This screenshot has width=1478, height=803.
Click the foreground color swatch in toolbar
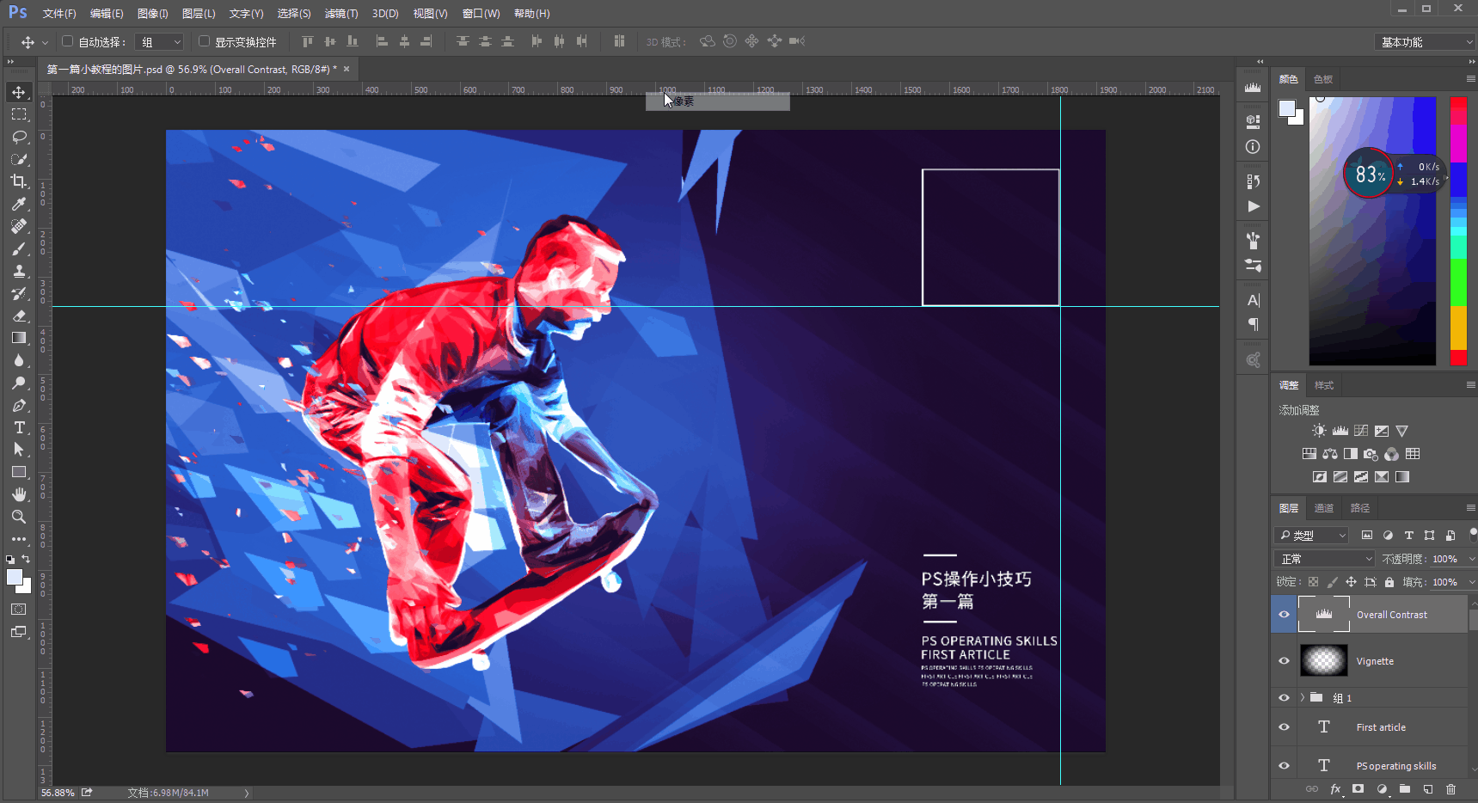tap(14, 578)
